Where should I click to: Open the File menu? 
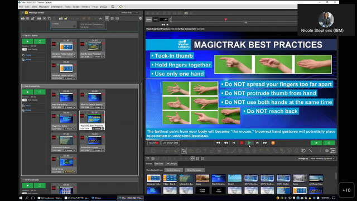click(x=21, y=7)
